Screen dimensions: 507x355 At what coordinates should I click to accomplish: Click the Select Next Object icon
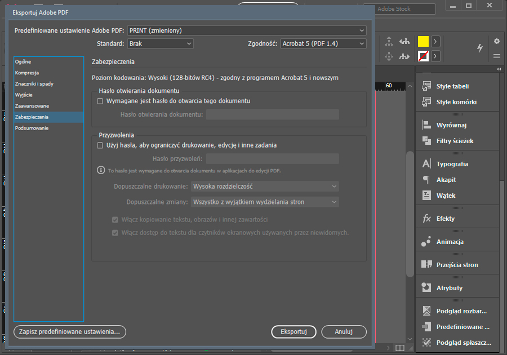coord(404,56)
